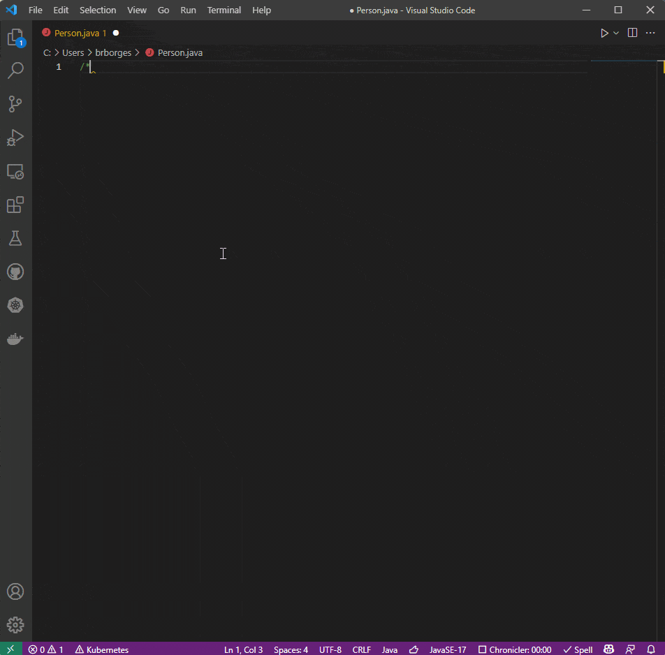Open the Kubernetes view in activity bar

(x=15, y=305)
